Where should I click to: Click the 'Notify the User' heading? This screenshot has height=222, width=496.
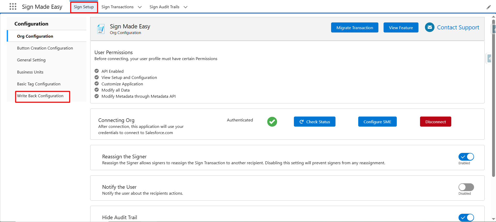coord(119,187)
